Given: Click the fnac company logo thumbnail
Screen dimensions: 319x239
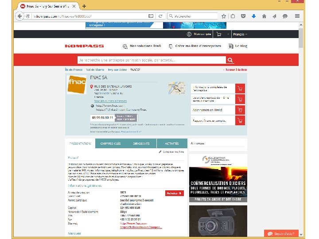Looking at the screenshot, I should coord(77,85).
